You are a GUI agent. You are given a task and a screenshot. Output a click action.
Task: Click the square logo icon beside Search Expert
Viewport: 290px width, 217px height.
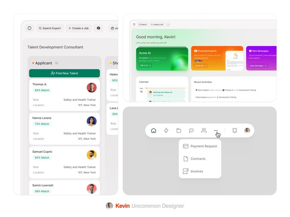(x=30, y=28)
